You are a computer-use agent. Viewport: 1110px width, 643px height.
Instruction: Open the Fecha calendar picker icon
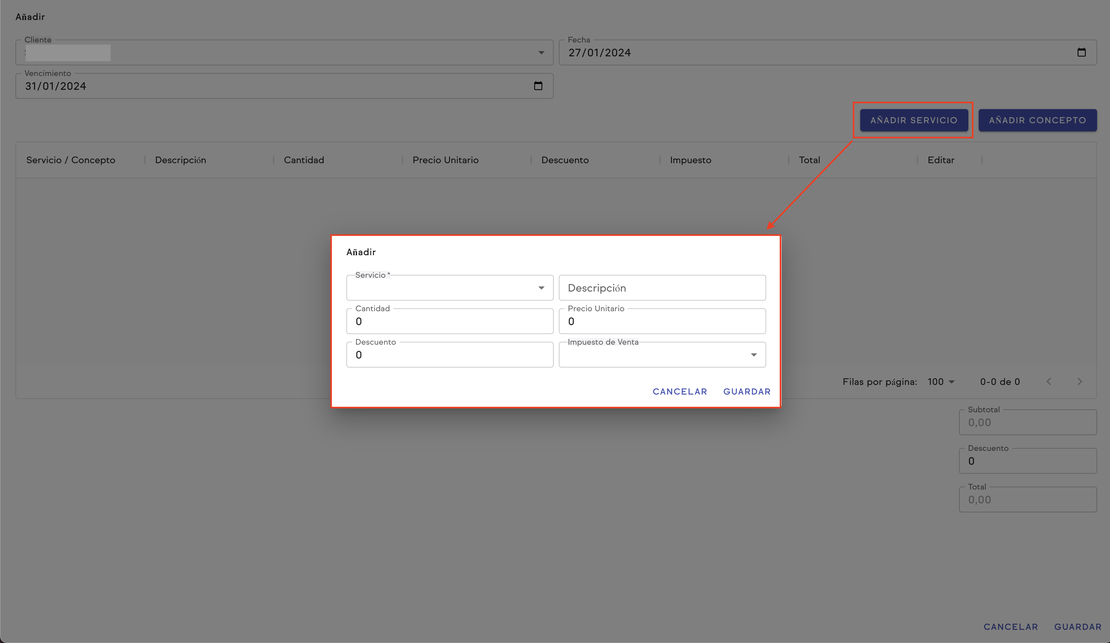(1081, 52)
